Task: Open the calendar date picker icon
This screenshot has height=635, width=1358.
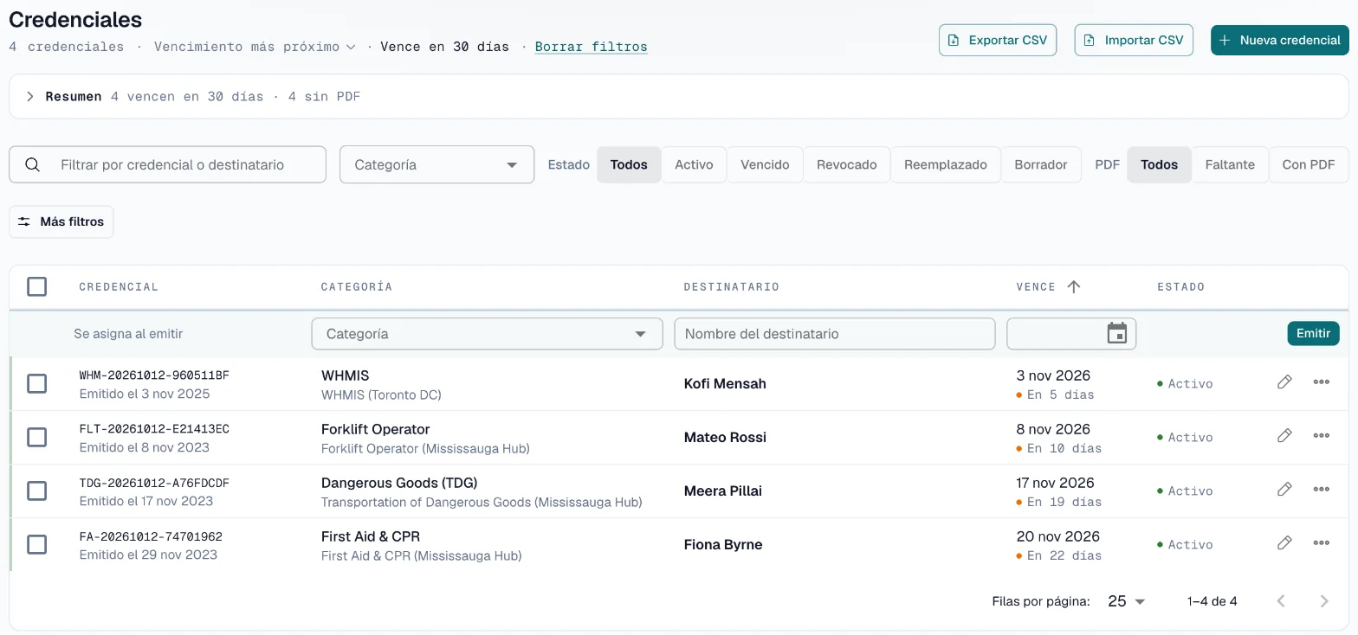Action: [x=1117, y=333]
